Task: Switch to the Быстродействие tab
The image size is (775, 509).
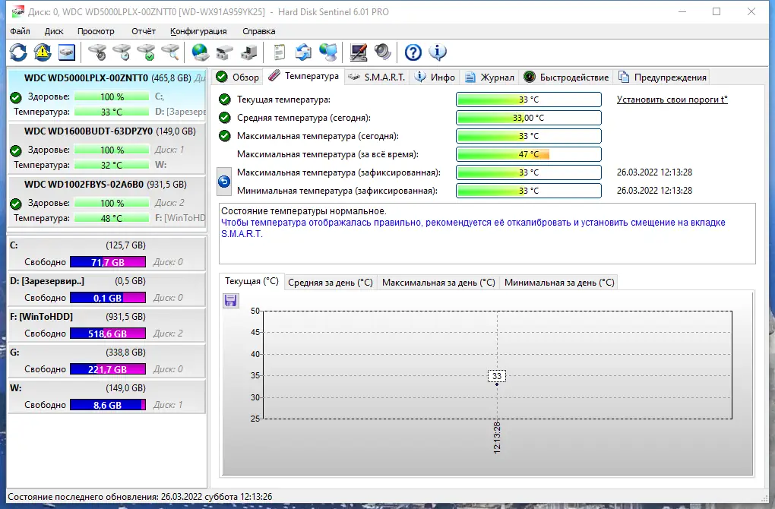Action: [x=566, y=77]
